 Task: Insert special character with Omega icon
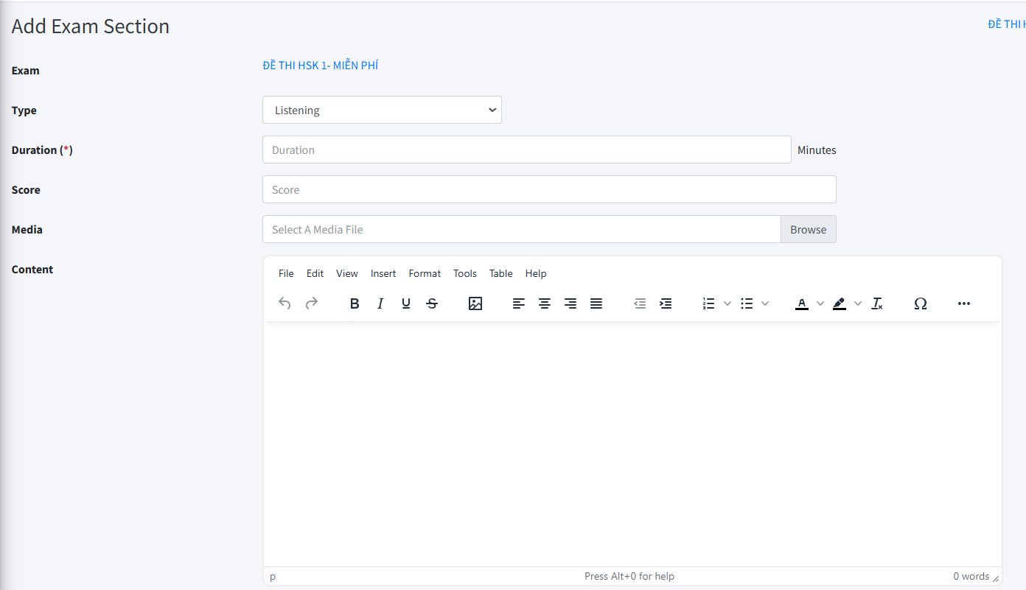(920, 303)
